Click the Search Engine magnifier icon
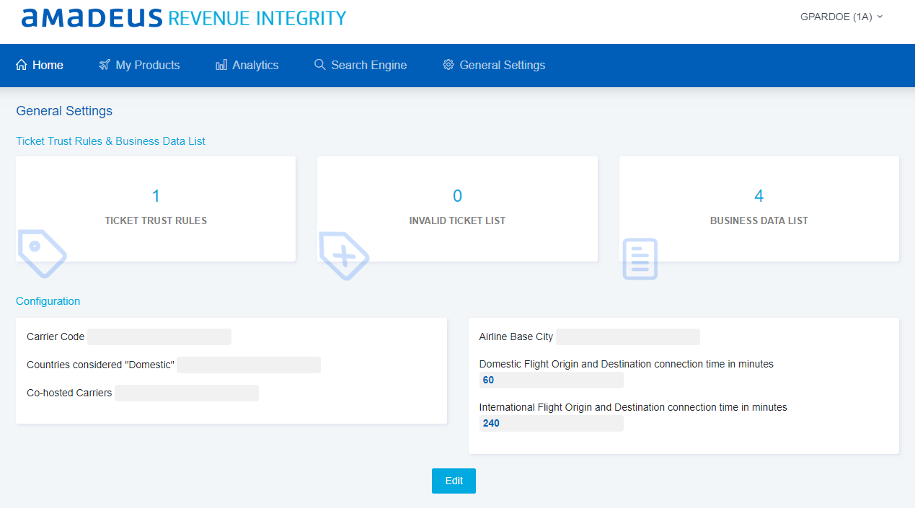Image resolution: width=915 pixels, height=508 pixels. coord(320,65)
